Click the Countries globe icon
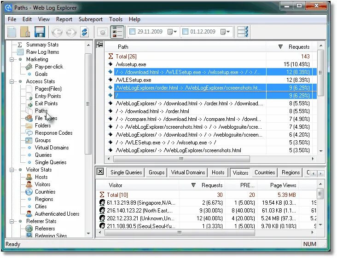This screenshot has width=337, height=258. (29, 192)
